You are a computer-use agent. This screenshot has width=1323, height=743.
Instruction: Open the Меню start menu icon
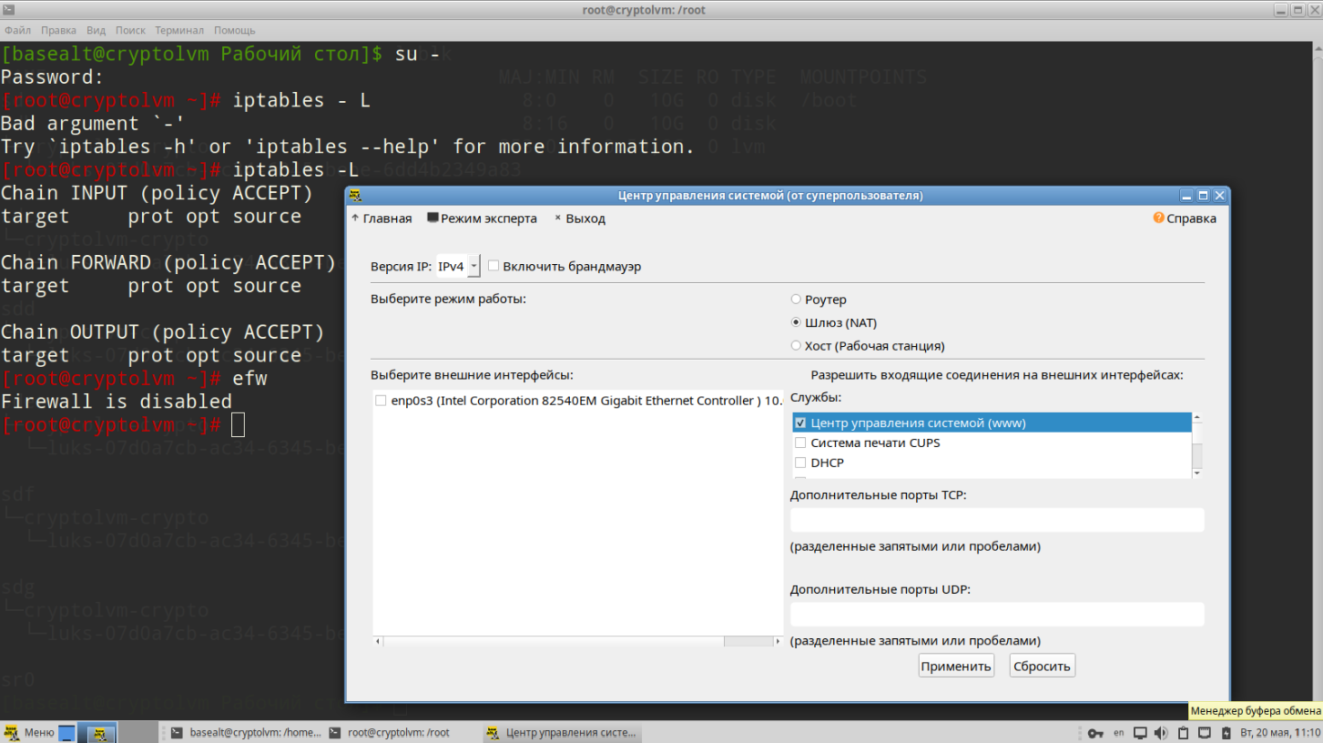[x=12, y=732]
